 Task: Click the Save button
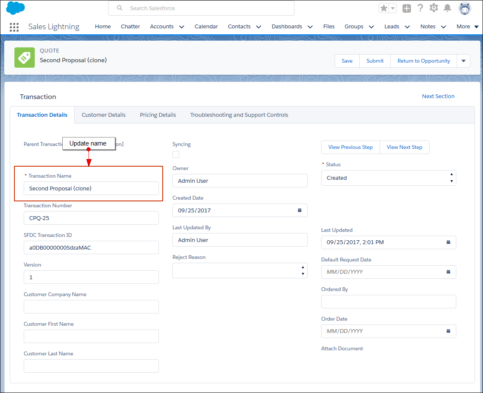tap(347, 61)
